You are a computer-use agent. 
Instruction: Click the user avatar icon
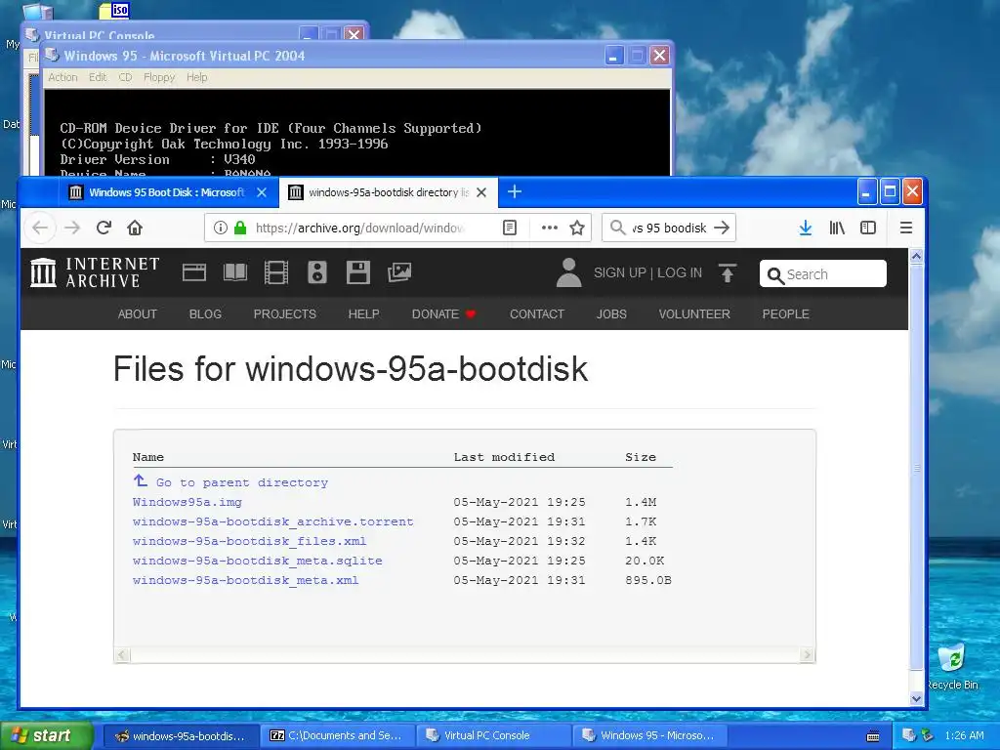click(569, 272)
